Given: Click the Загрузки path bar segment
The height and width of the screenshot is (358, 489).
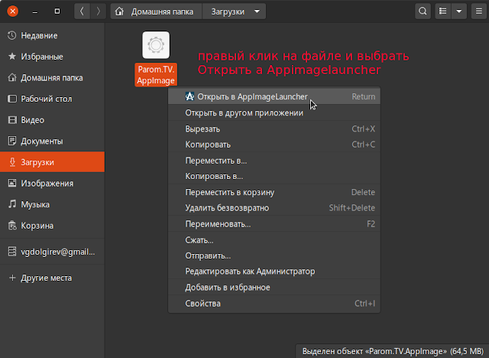Looking at the screenshot, I should point(228,11).
